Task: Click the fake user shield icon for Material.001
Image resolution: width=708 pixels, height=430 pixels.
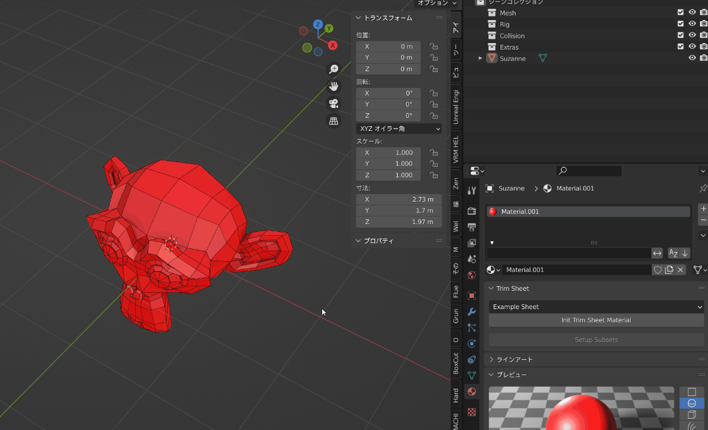Action: pos(657,270)
